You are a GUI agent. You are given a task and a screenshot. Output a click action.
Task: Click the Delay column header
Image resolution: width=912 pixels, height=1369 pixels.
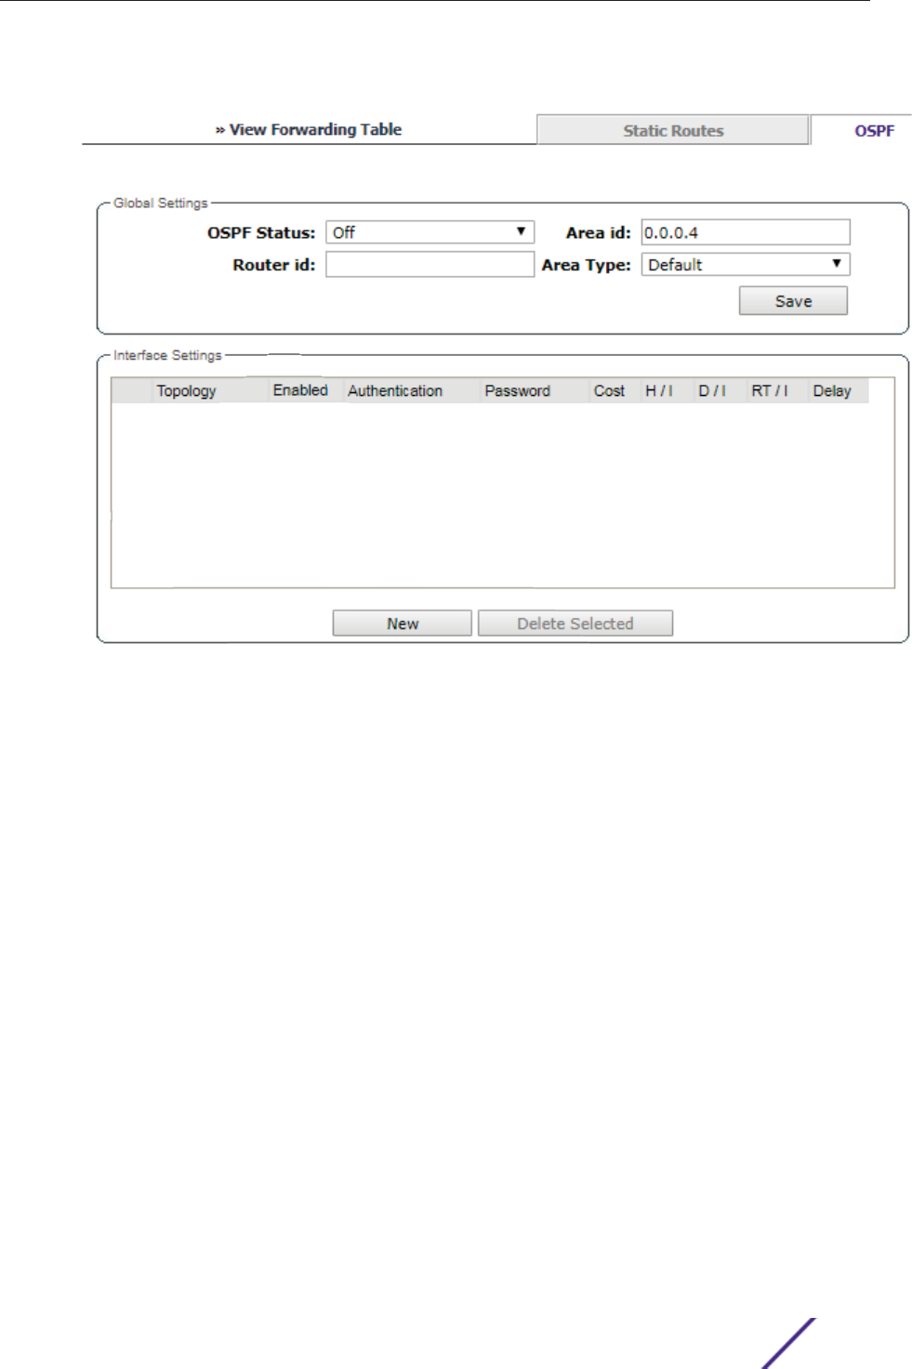pos(832,390)
